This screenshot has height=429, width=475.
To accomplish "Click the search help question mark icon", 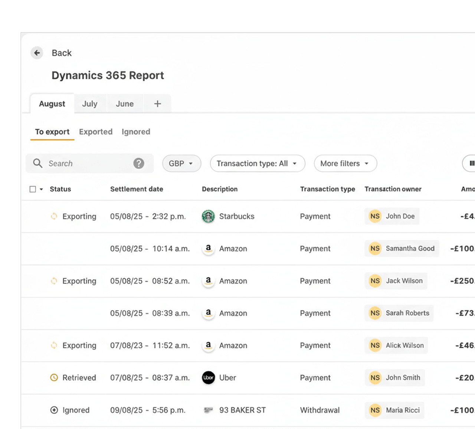I will point(139,163).
